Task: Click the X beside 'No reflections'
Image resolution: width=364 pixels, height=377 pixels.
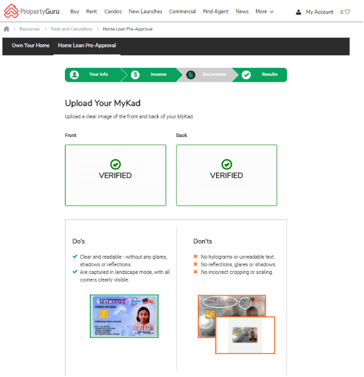Action: pyautogui.click(x=195, y=264)
